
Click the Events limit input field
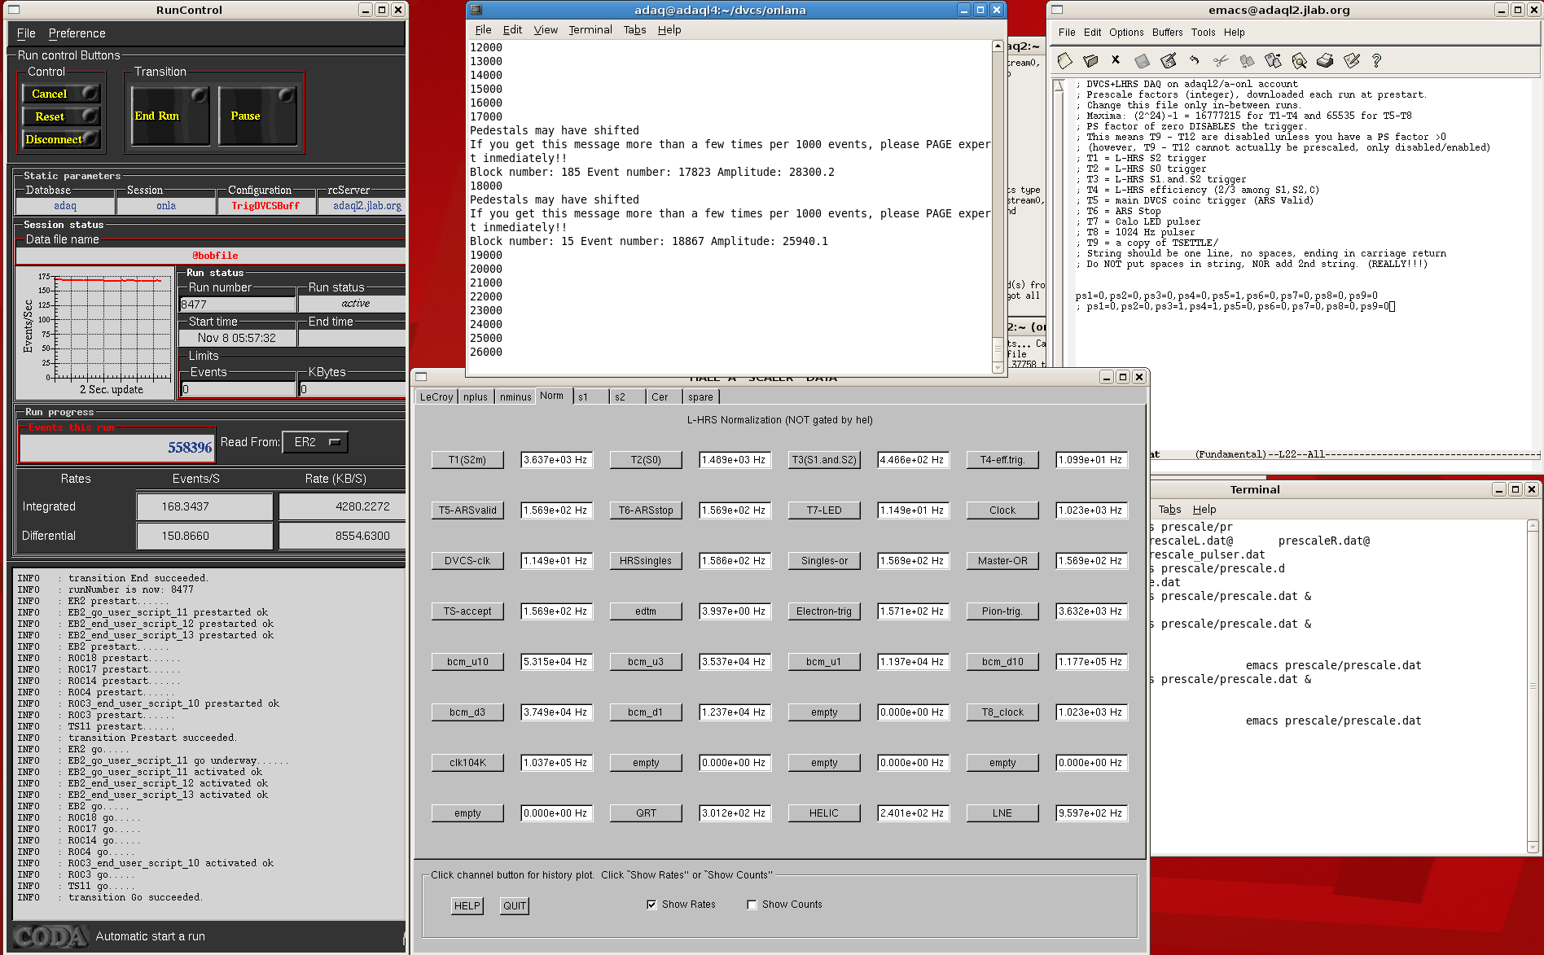coord(238,389)
